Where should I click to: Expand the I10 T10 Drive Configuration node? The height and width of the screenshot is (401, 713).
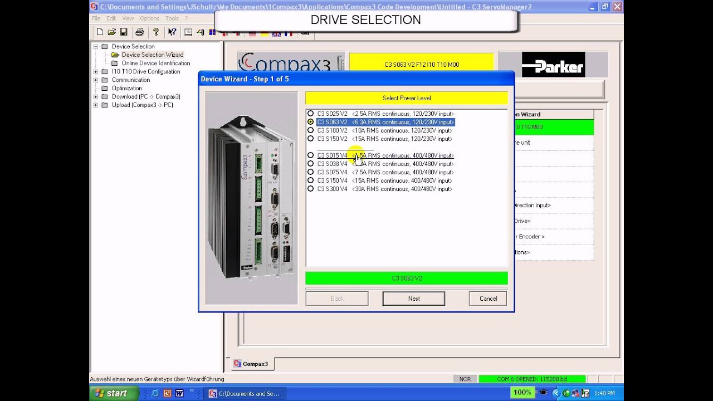[95, 71]
